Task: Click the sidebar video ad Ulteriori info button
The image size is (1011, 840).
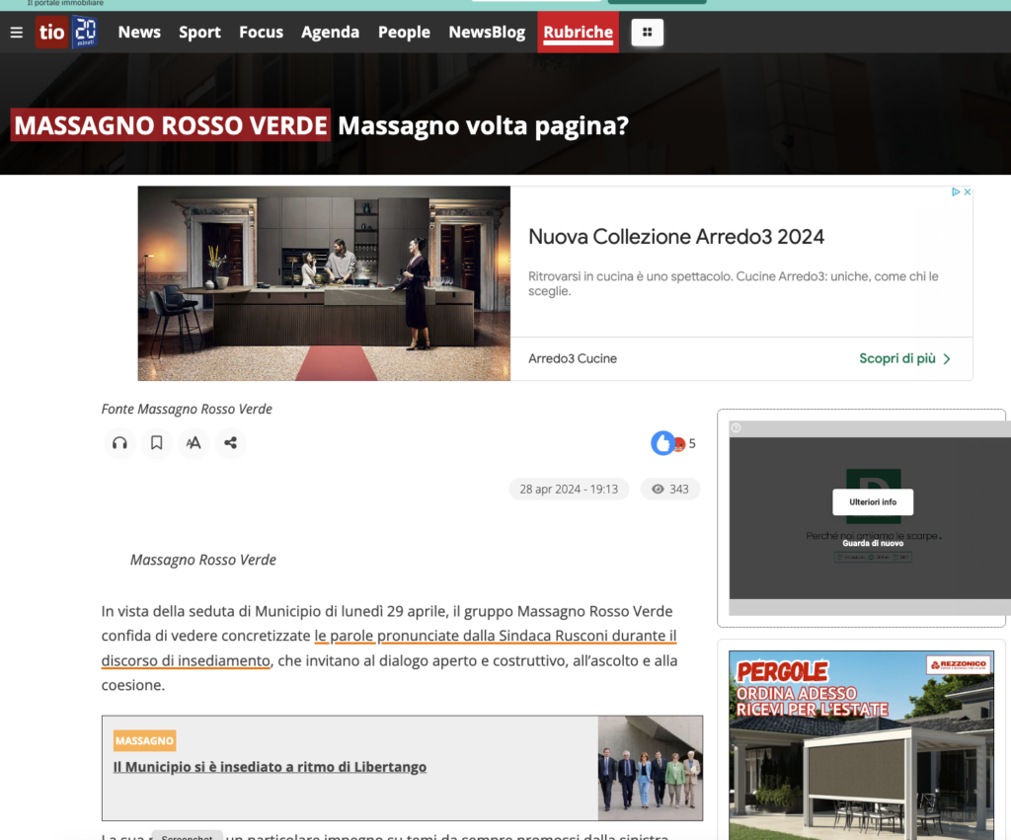Action: [x=872, y=501]
